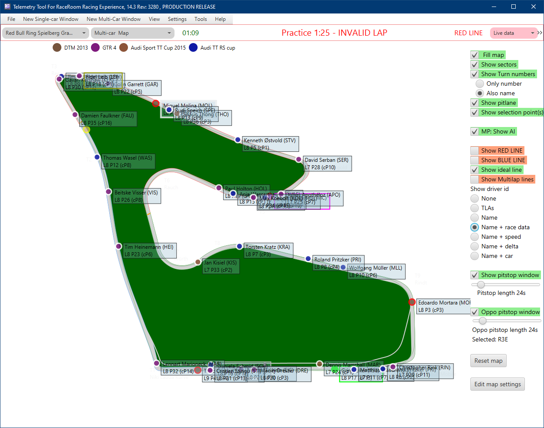Click Kenneth Østvold's driver label
This screenshot has width=544, height=428.
point(270,144)
